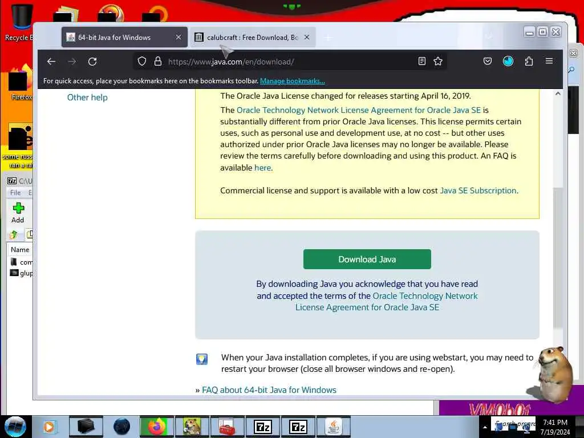
Task: Open the Windows Start orb
Action: pos(15,427)
